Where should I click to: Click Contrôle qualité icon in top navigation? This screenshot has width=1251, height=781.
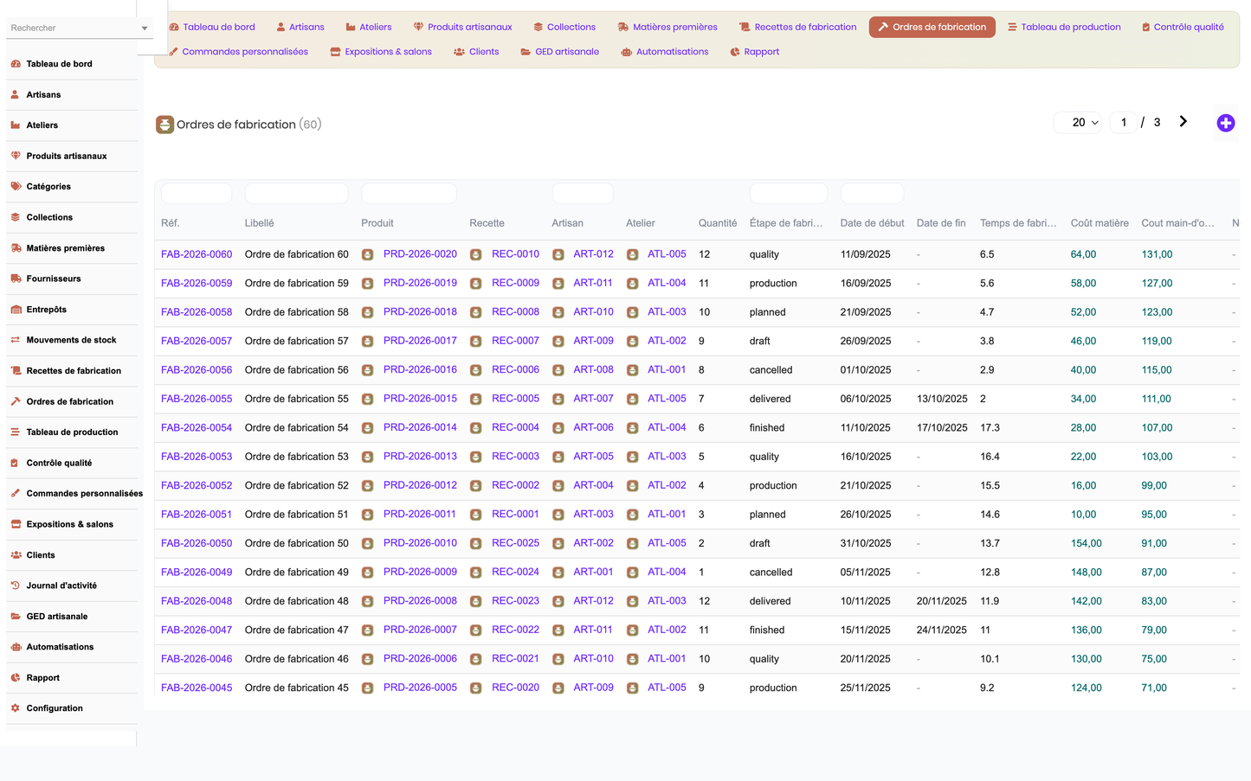coord(1145,27)
